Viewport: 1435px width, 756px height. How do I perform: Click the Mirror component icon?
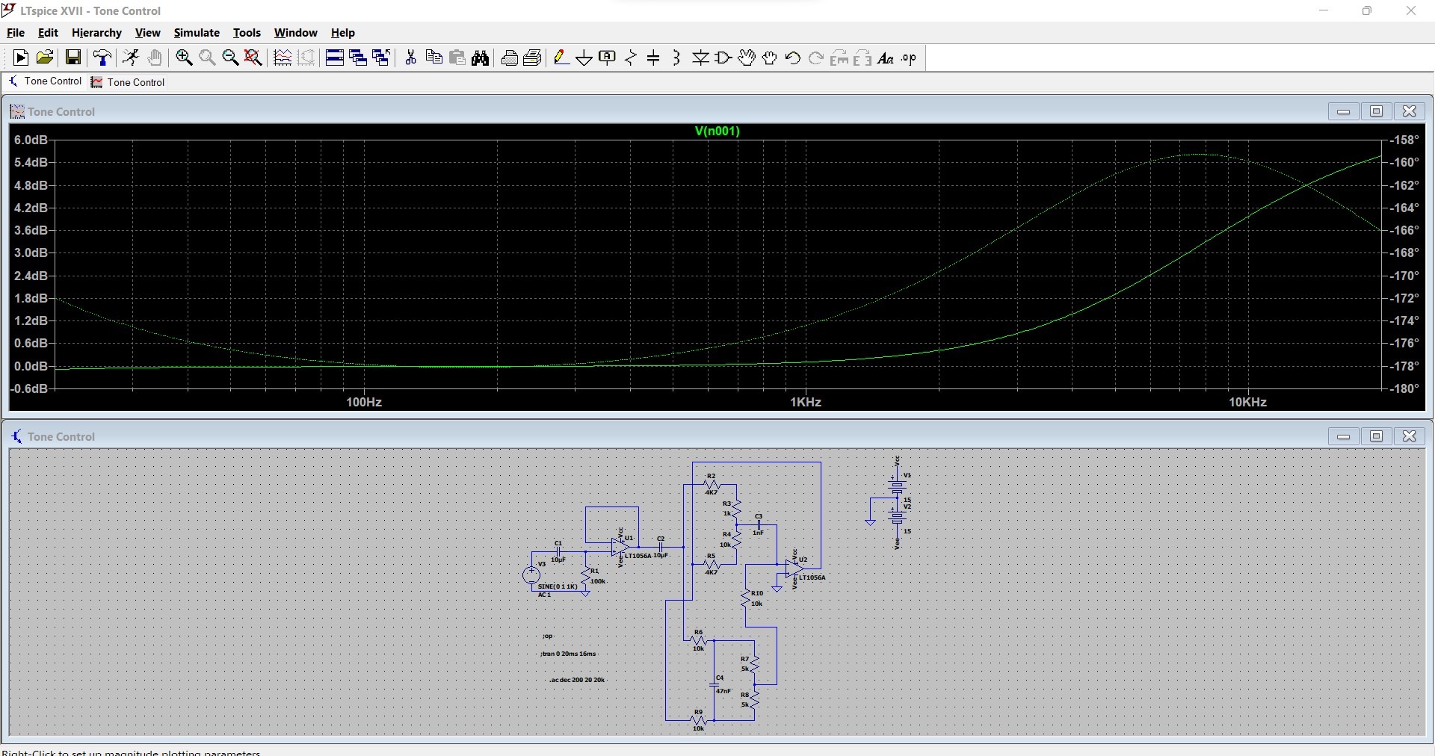click(862, 58)
